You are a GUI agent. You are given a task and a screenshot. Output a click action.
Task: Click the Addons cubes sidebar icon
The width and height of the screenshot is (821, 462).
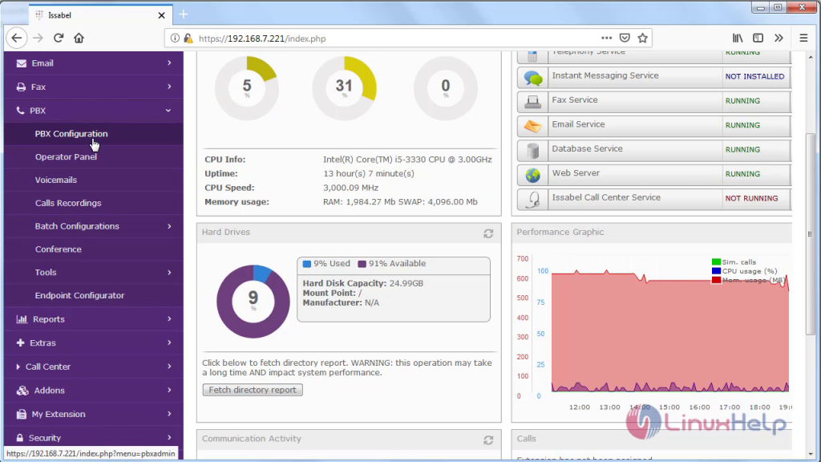click(x=22, y=391)
